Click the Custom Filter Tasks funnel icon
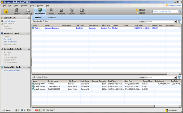Image resolution: width=183 pixels, height=113 pixels. click(x=2, y=67)
